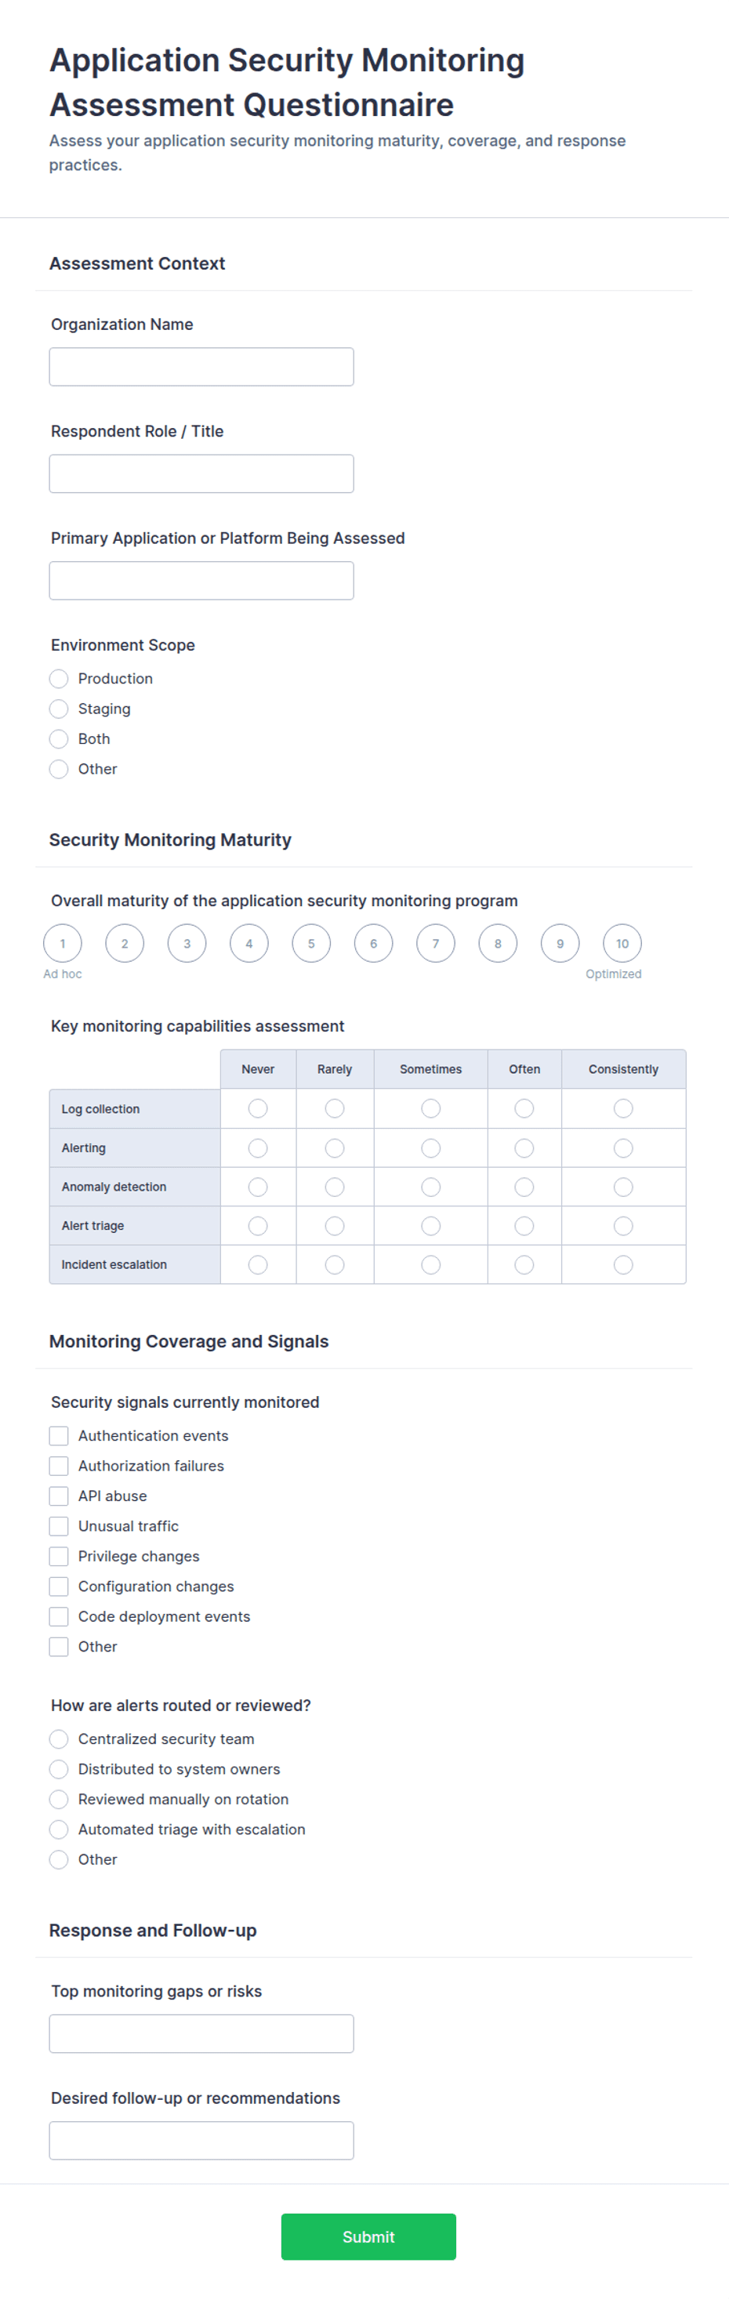The image size is (729, 2299).
Task: Check Privilege changes signal
Action: [x=59, y=1557]
